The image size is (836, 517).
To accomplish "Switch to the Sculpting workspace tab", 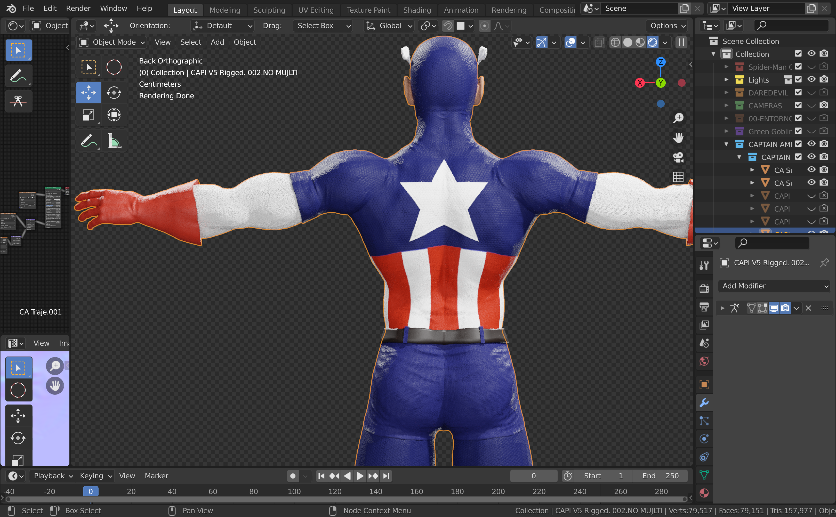I will [x=269, y=10].
